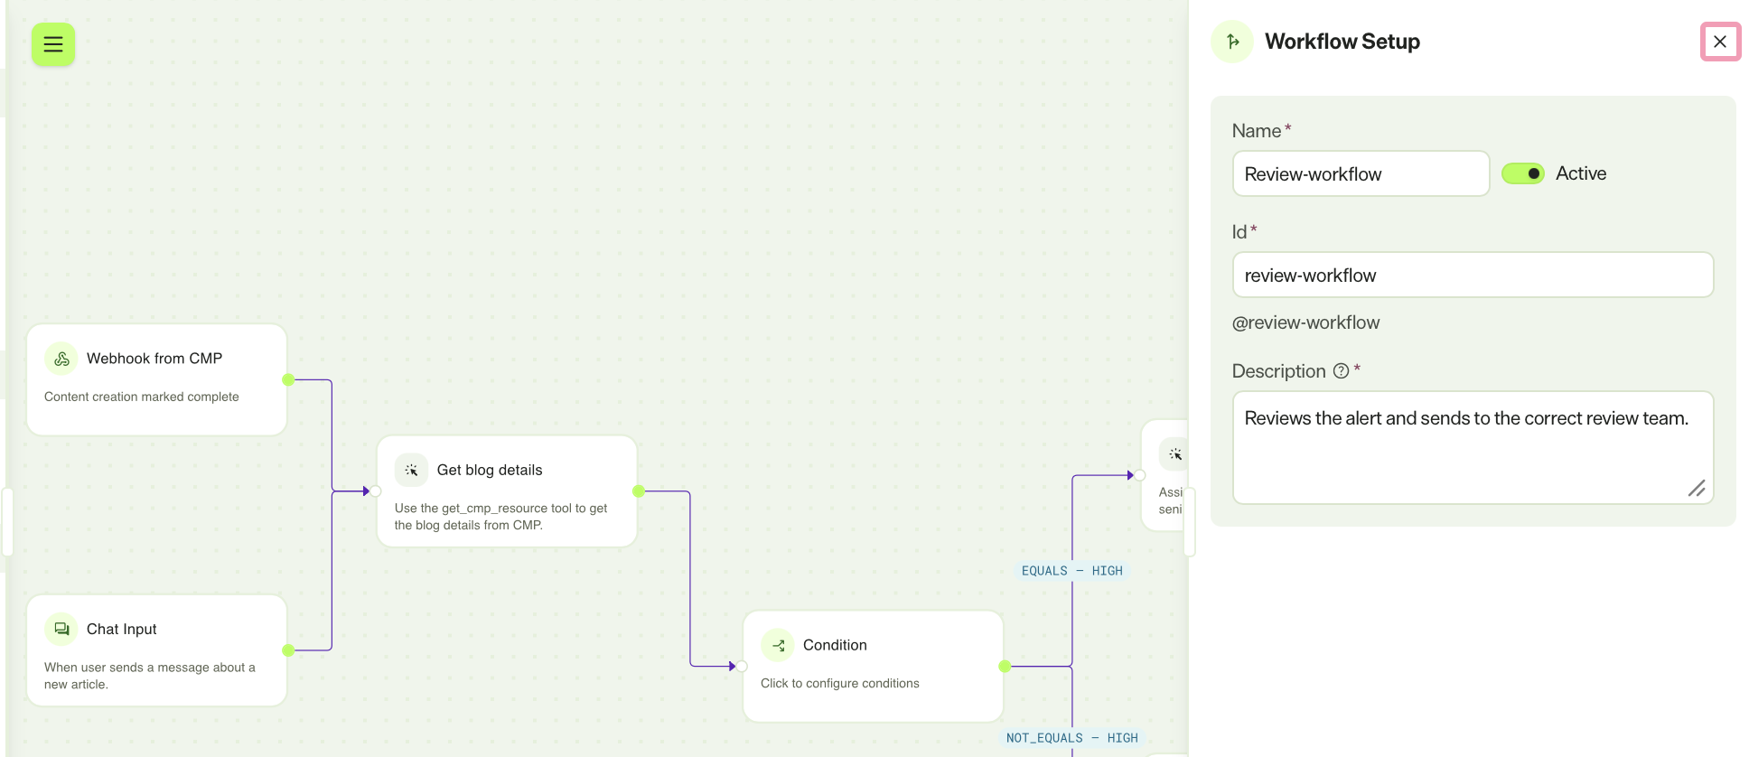Edit the Name field Review-workflow
This screenshot has height=757, width=1749.
1361,173
